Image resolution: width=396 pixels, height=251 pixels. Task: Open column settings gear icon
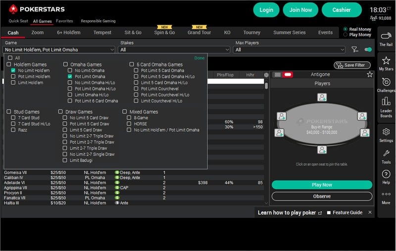tap(266, 75)
